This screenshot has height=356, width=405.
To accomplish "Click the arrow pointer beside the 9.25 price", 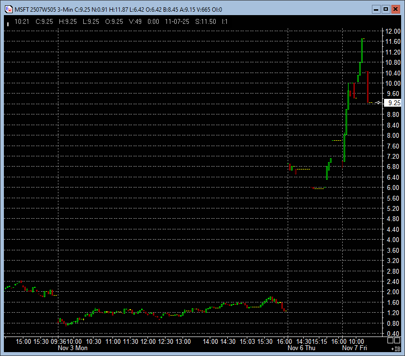I will click(x=379, y=102).
